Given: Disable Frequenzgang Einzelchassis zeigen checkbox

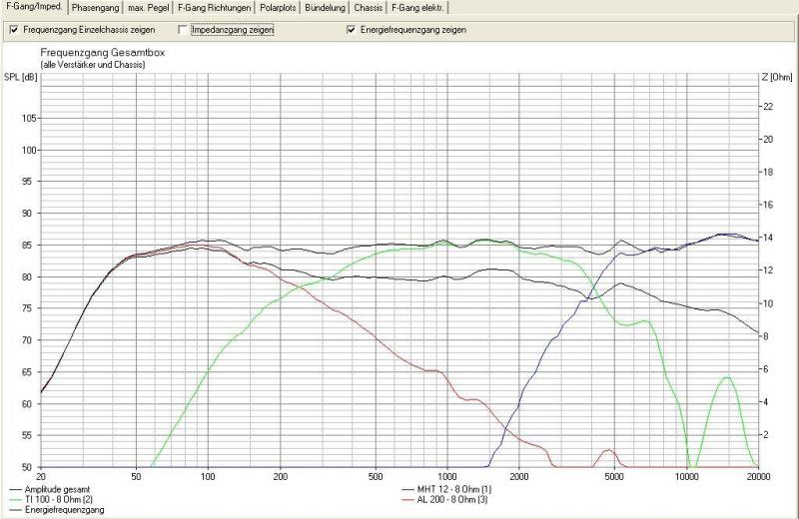Looking at the screenshot, I should click(12, 30).
